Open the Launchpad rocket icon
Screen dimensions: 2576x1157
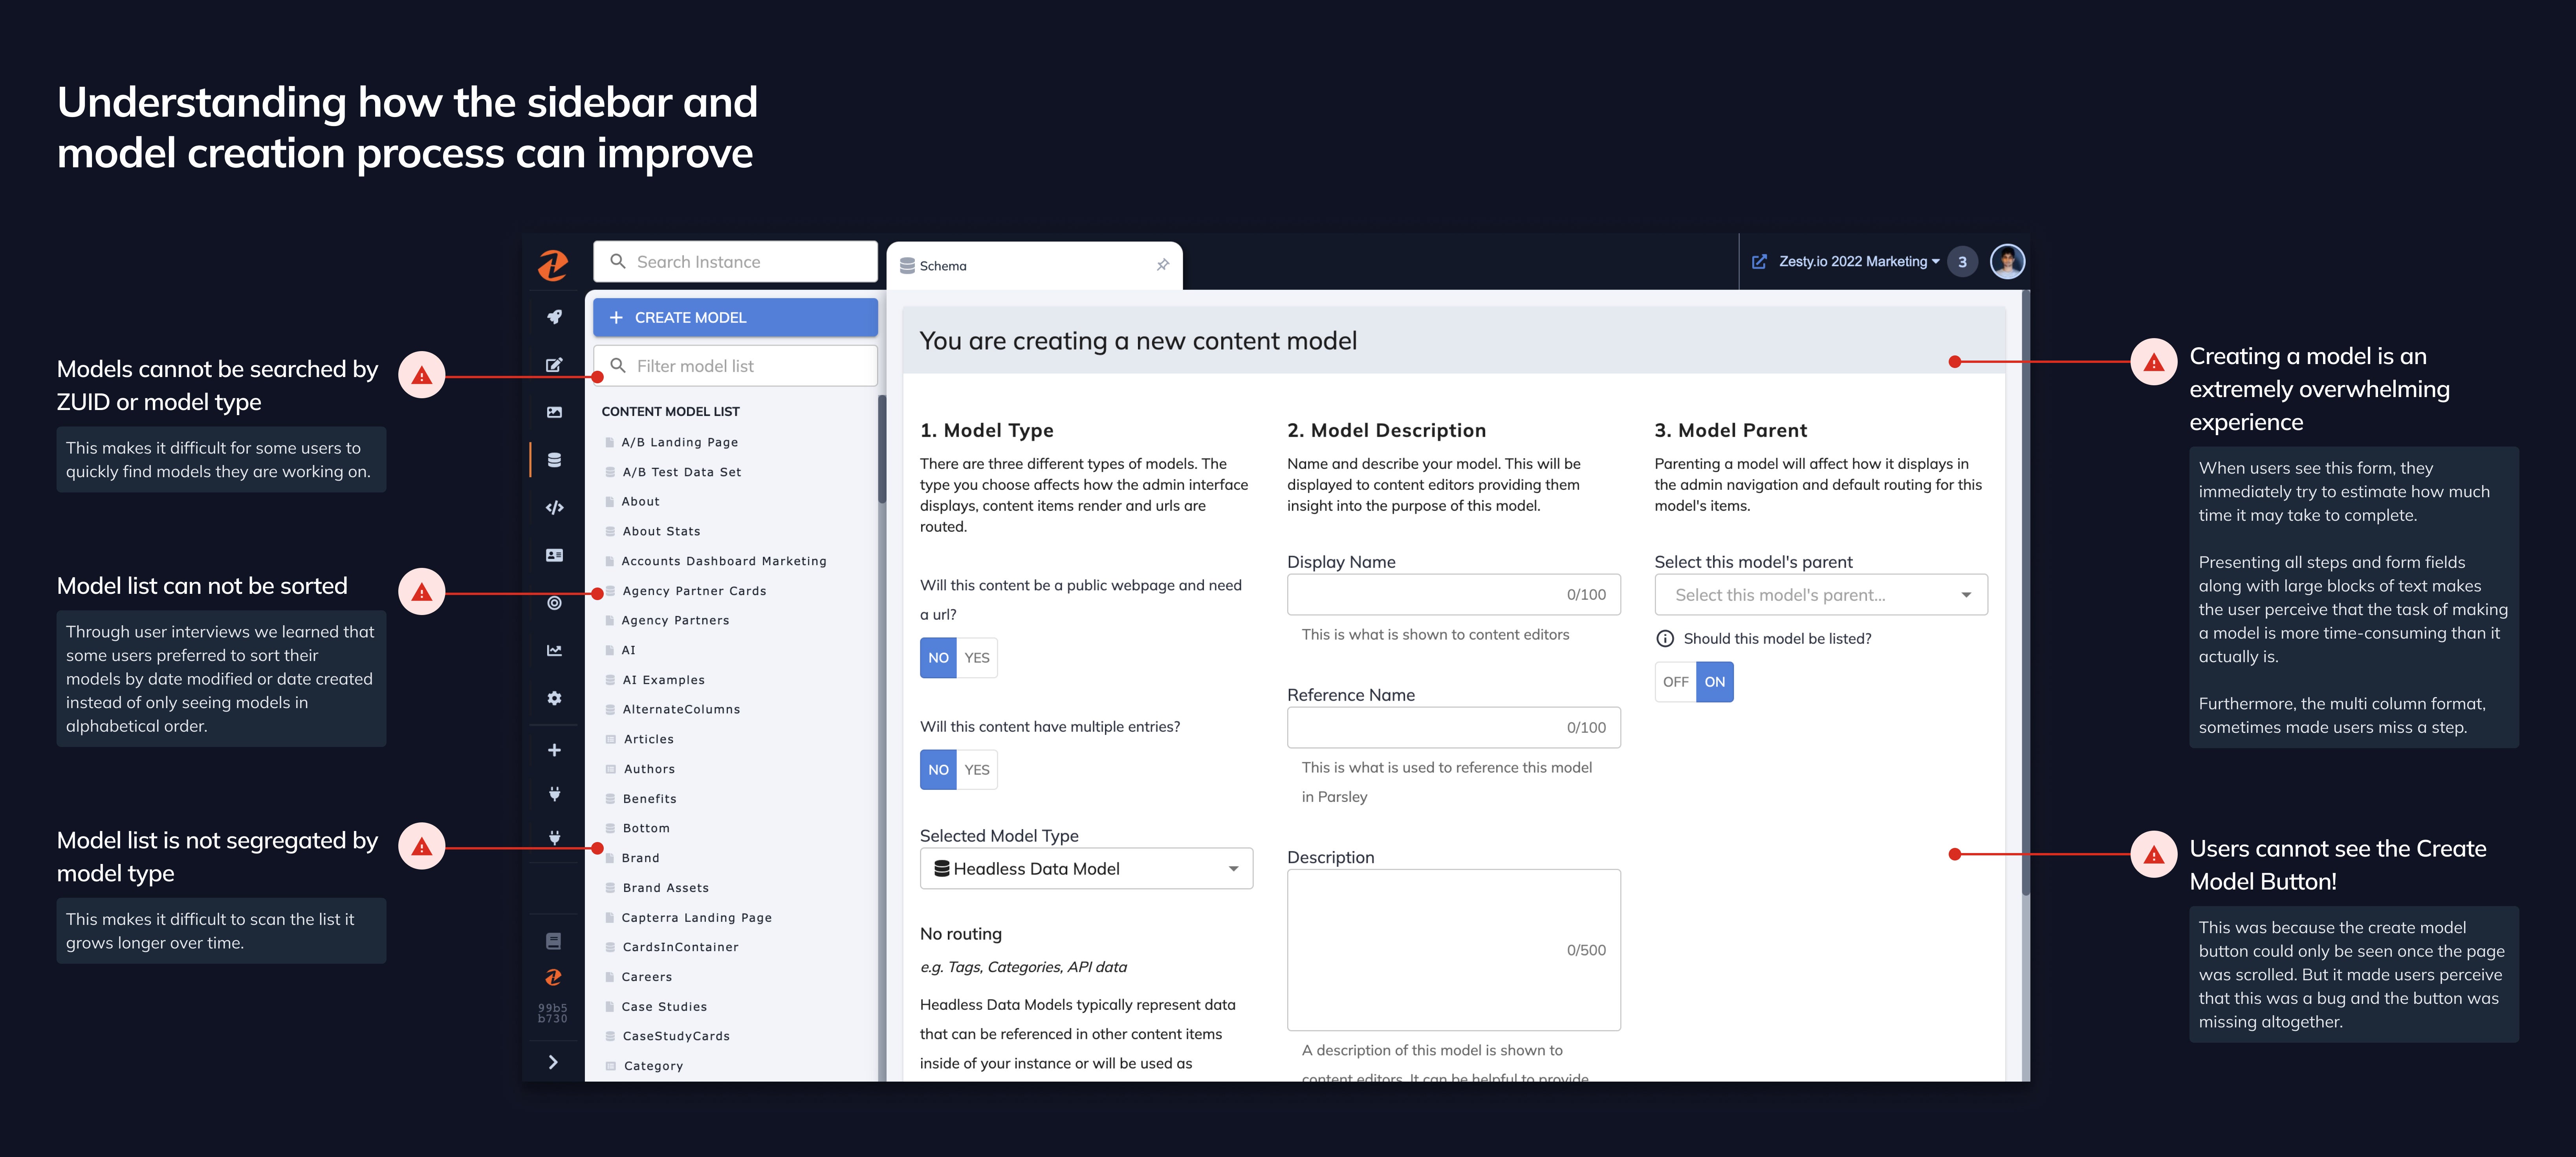[554, 317]
